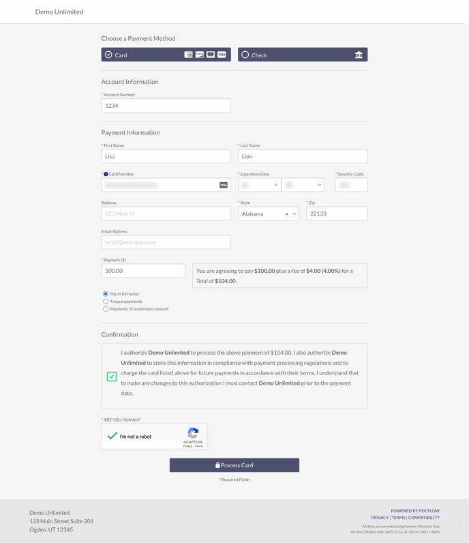Viewport: 469px width, 543px height.
Task: Click the Payment amount field
Action: (143, 271)
